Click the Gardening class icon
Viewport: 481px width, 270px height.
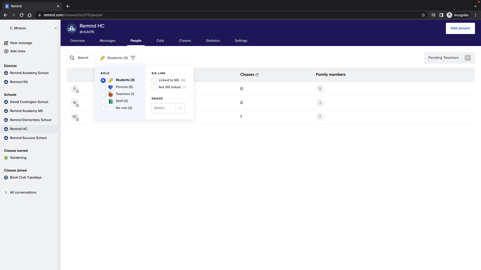click(6, 158)
